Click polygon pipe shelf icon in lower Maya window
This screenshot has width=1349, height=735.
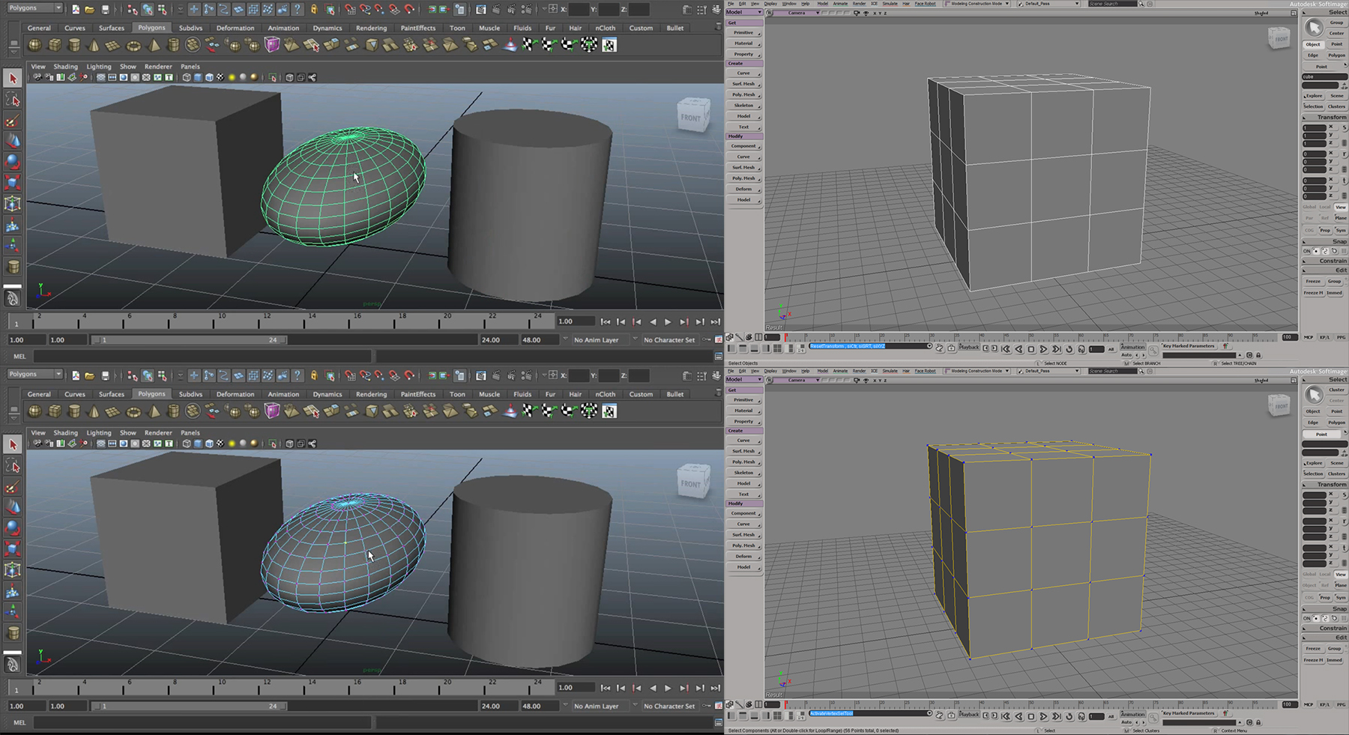coord(173,411)
